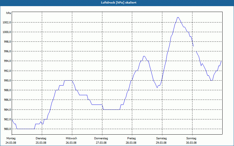The image size is (234, 146).
Task: Click the date 30.03.08
Action: tap(191, 143)
